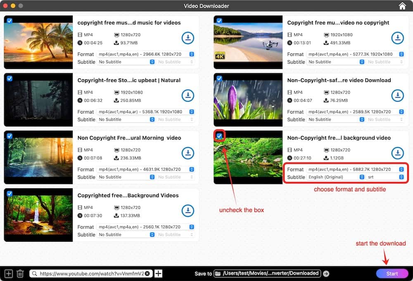Click the Start button to begin downloading
The width and height of the screenshot is (413, 281).
392,273
